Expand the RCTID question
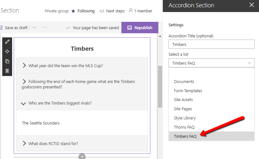The image size is (259, 159). tap(82, 143)
